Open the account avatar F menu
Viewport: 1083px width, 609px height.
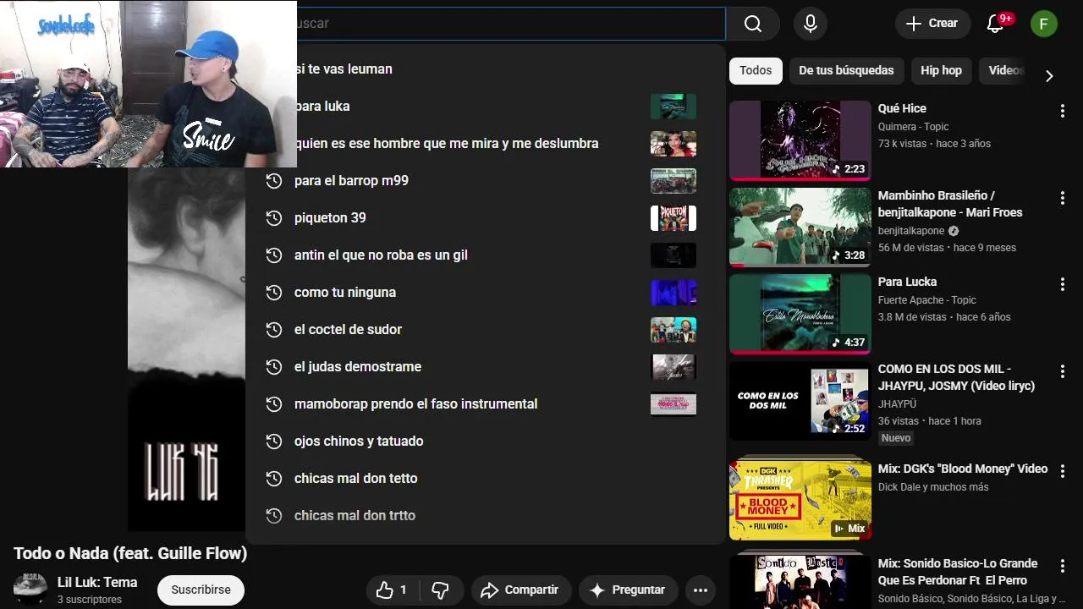1044,24
